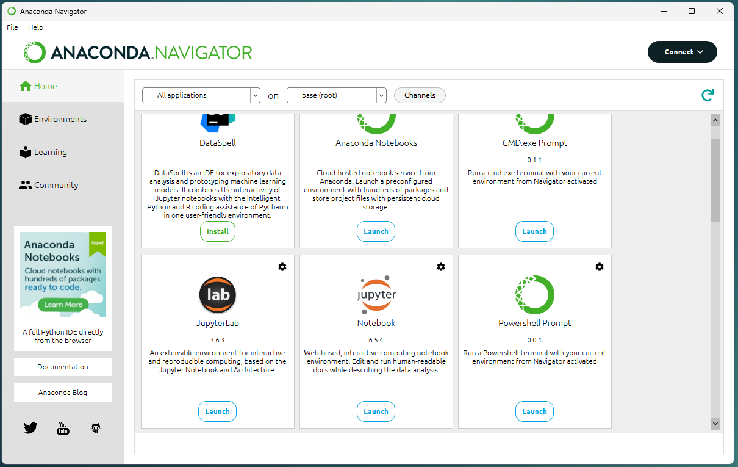The width and height of the screenshot is (738, 467).
Task: Click the Jupyter Notebook logo icon
Action: (376, 295)
